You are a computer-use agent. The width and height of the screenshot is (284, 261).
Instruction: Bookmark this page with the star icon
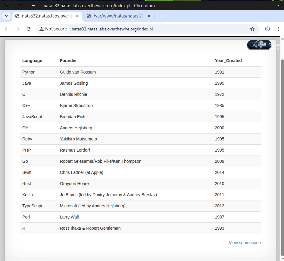(252, 29)
